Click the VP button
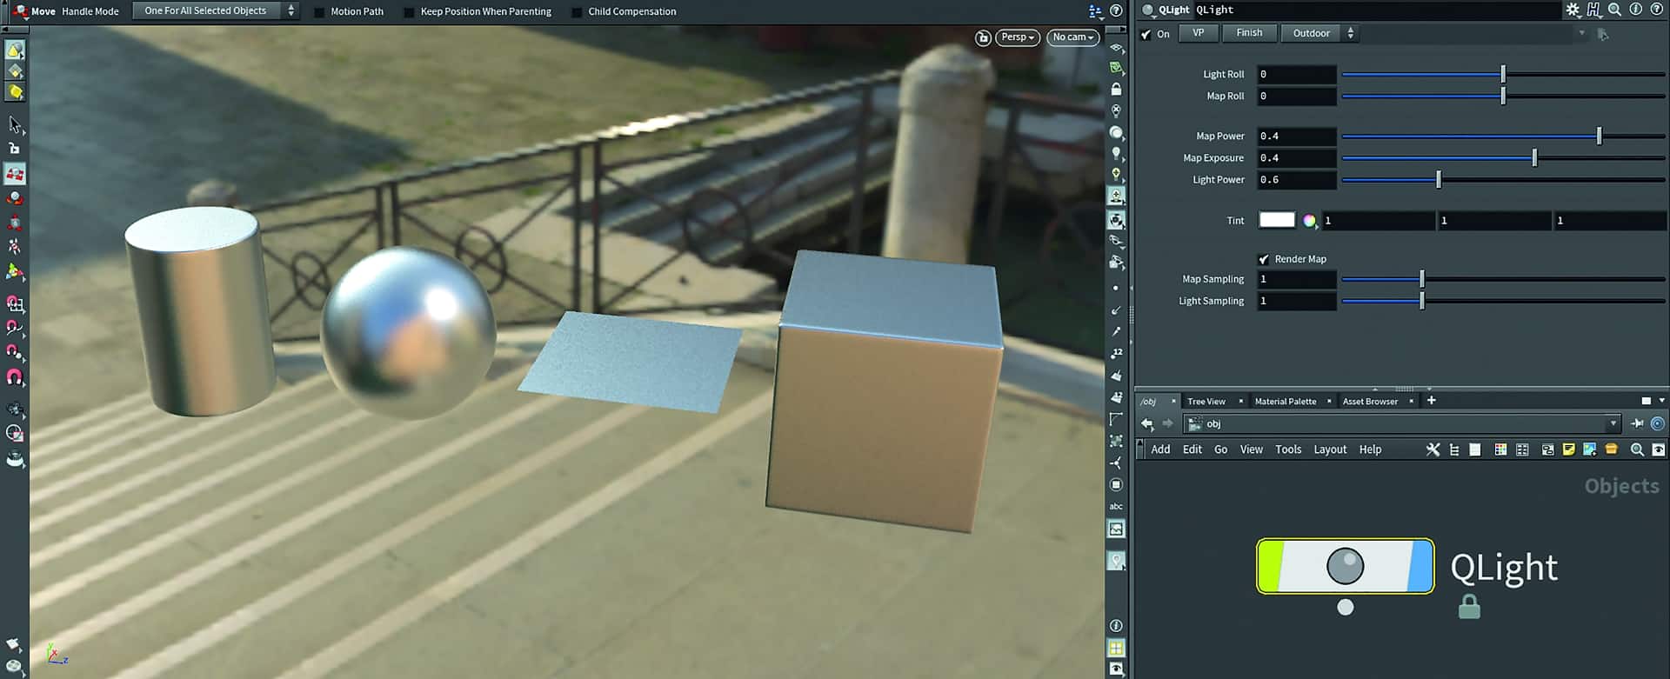The height and width of the screenshot is (679, 1670). point(1198,33)
